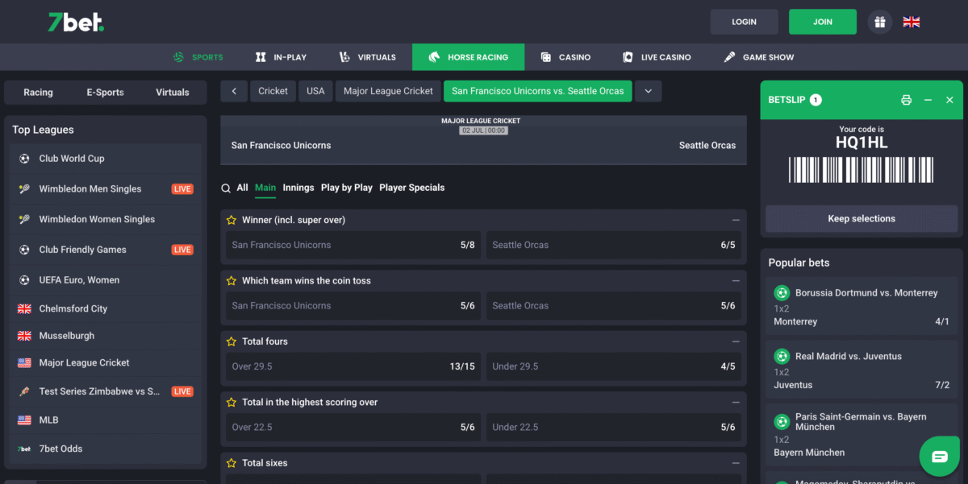Open UEFA Euro, Women league

coord(106,280)
